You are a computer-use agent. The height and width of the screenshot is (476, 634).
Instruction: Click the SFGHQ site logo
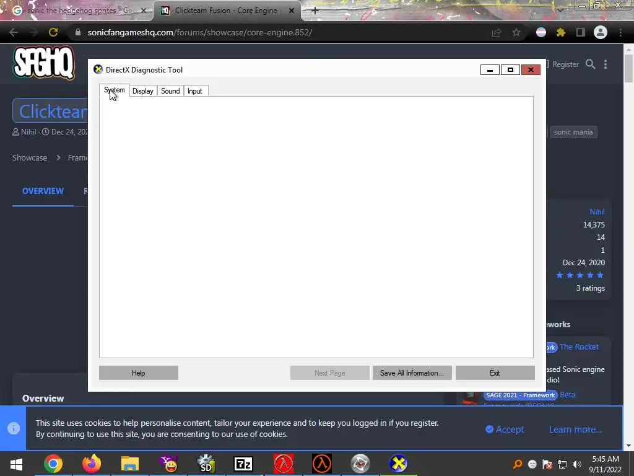(x=44, y=63)
